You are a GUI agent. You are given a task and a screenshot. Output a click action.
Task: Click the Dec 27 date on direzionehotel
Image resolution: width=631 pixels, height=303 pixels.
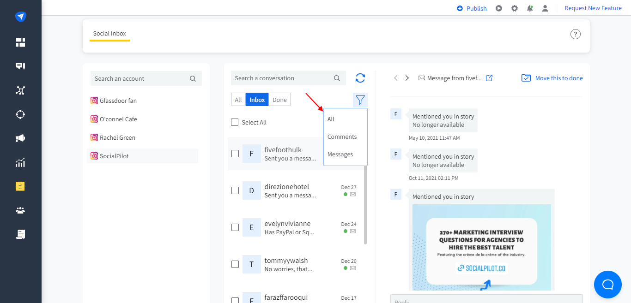click(x=349, y=187)
